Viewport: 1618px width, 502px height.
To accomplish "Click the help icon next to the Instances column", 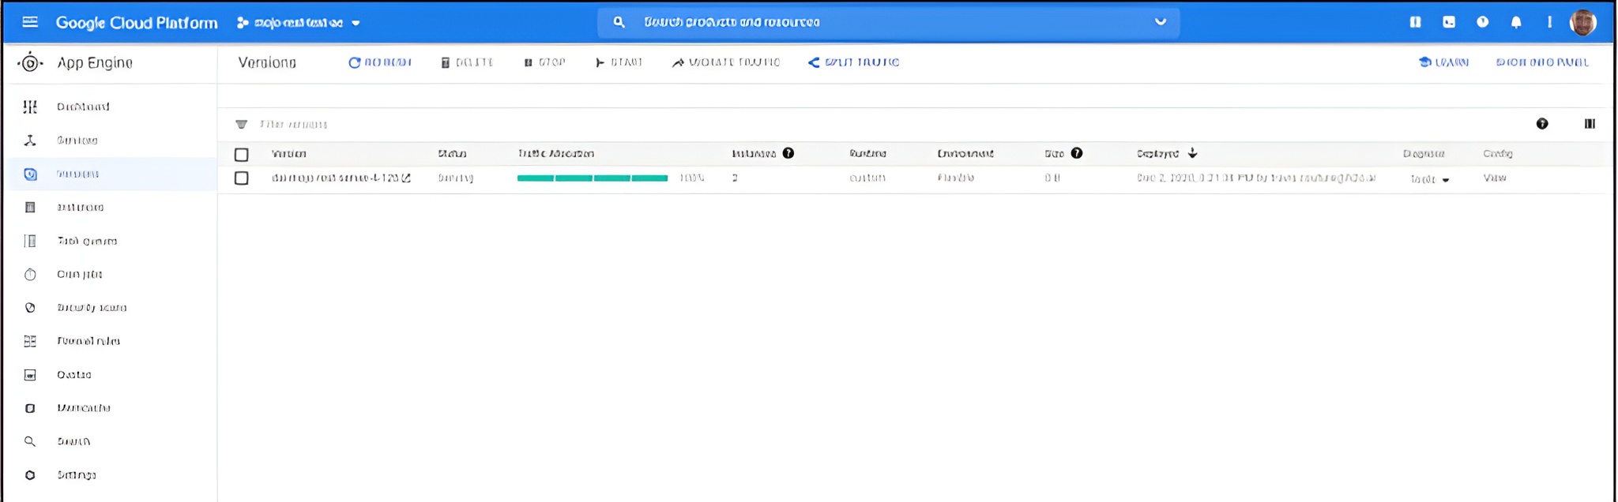I will [788, 153].
